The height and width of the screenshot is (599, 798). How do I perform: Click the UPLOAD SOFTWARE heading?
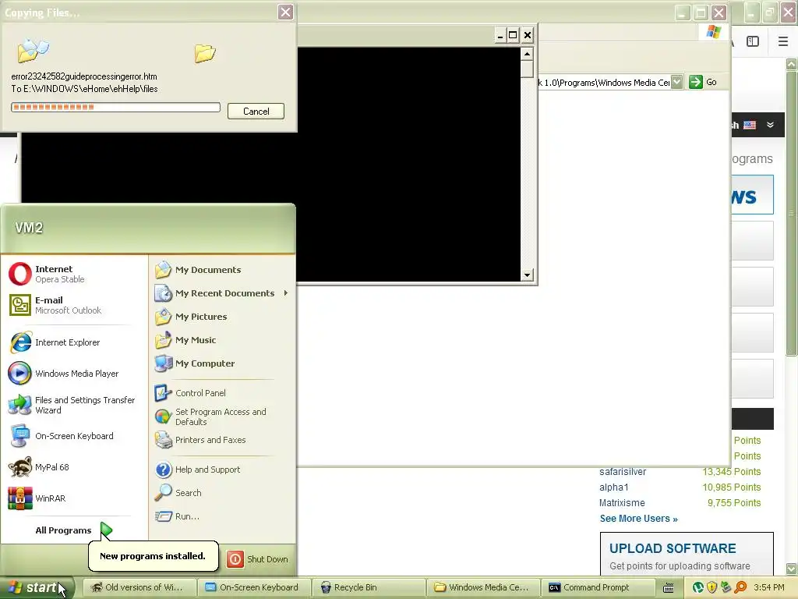pyautogui.click(x=673, y=548)
